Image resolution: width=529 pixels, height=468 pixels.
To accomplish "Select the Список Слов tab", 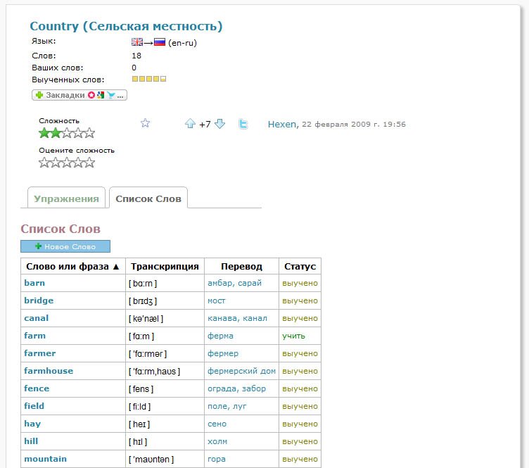I will click(x=148, y=198).
